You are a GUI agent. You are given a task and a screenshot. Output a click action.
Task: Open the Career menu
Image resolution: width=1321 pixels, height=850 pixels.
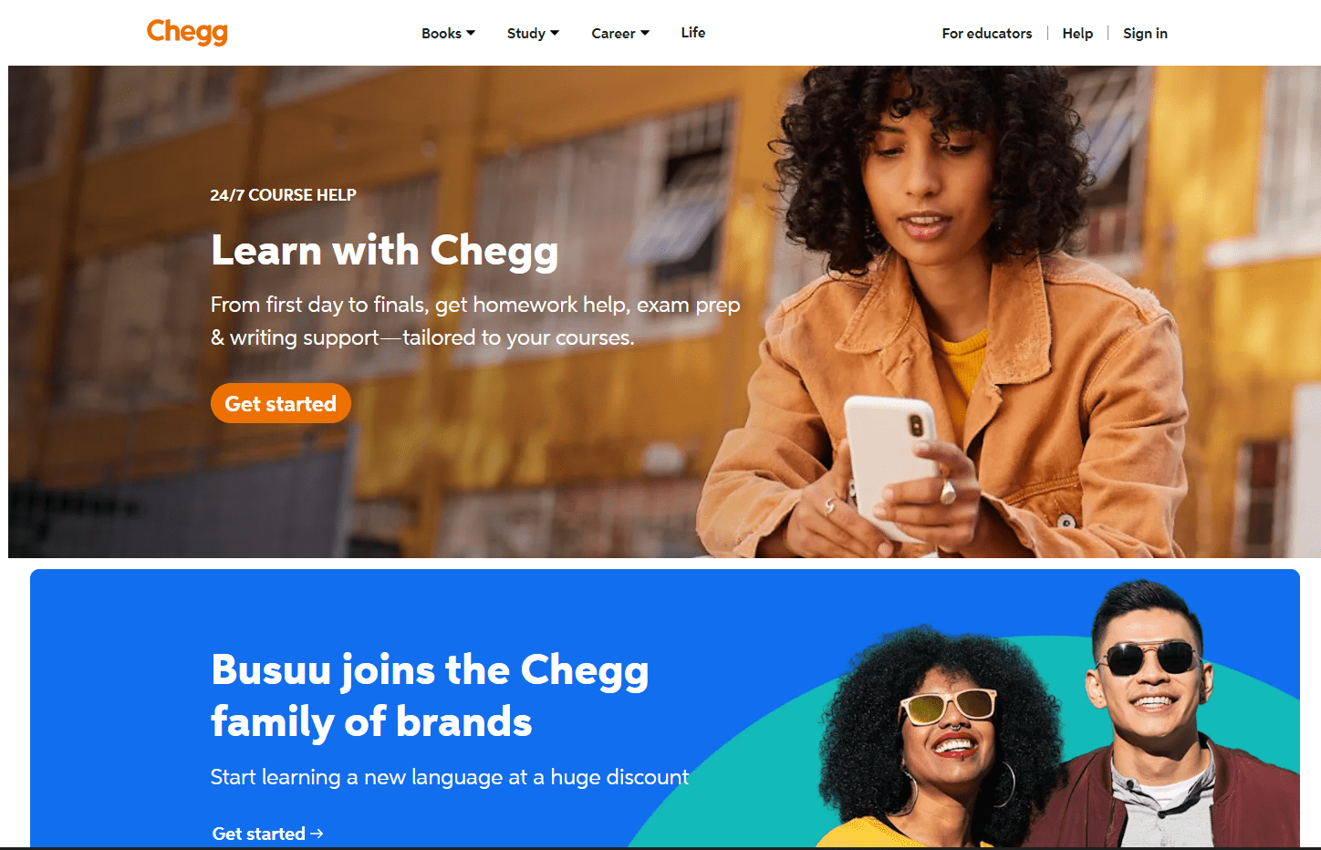pos(620,33)
